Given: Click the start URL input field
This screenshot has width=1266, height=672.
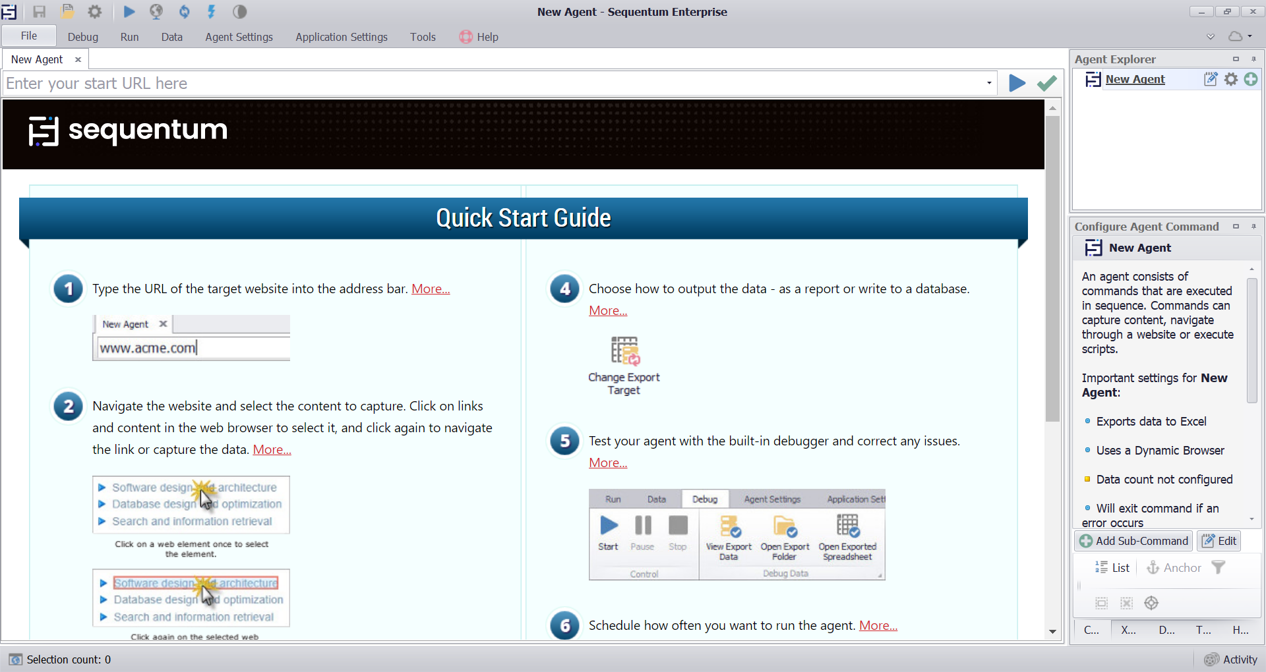Looking at the screenshot, I should (x=495, y=83).
